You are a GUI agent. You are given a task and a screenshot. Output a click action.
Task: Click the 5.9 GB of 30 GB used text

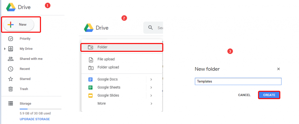pyautogui.click(x=35, y=113)
